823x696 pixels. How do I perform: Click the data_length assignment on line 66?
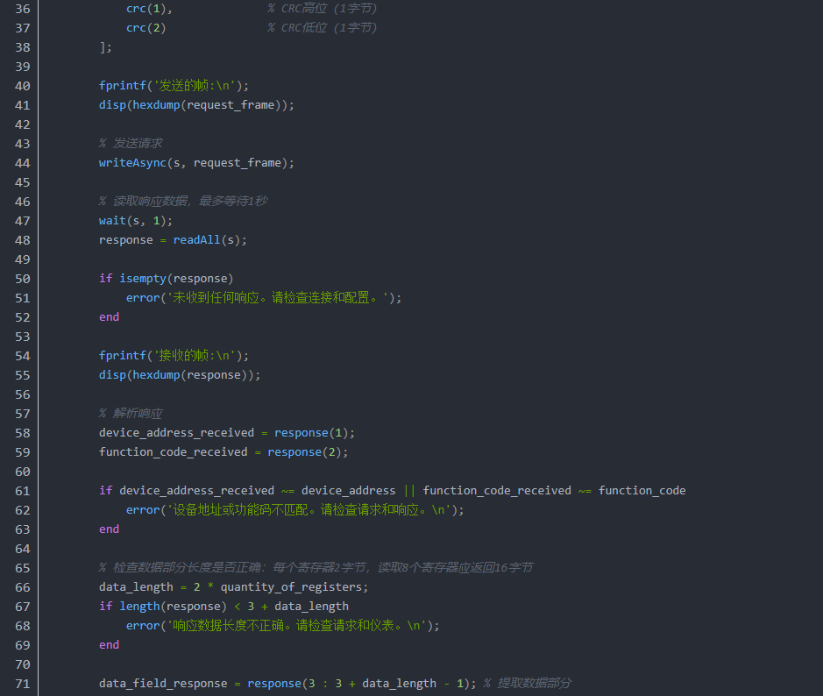click(x=136, y=587)
